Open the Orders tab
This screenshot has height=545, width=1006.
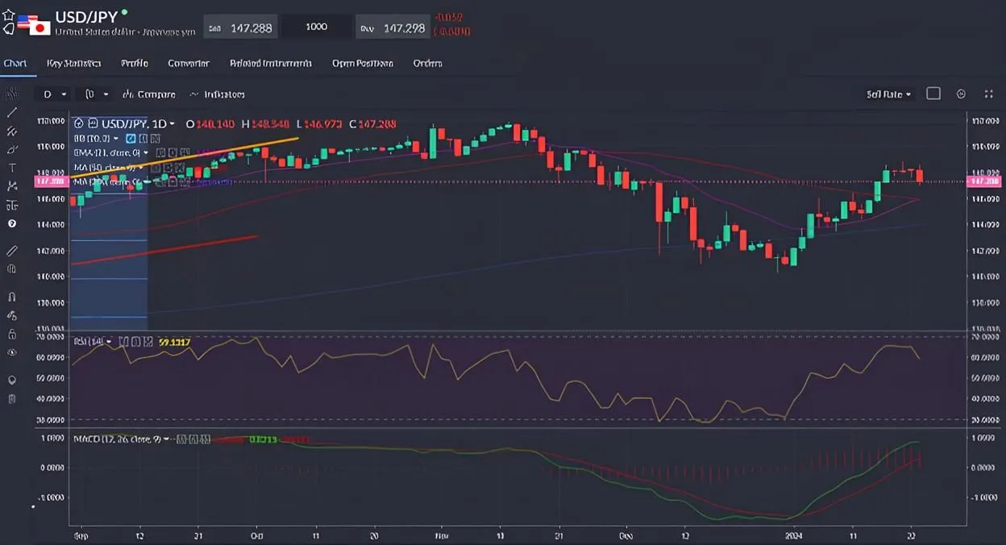tap(427, 63)
